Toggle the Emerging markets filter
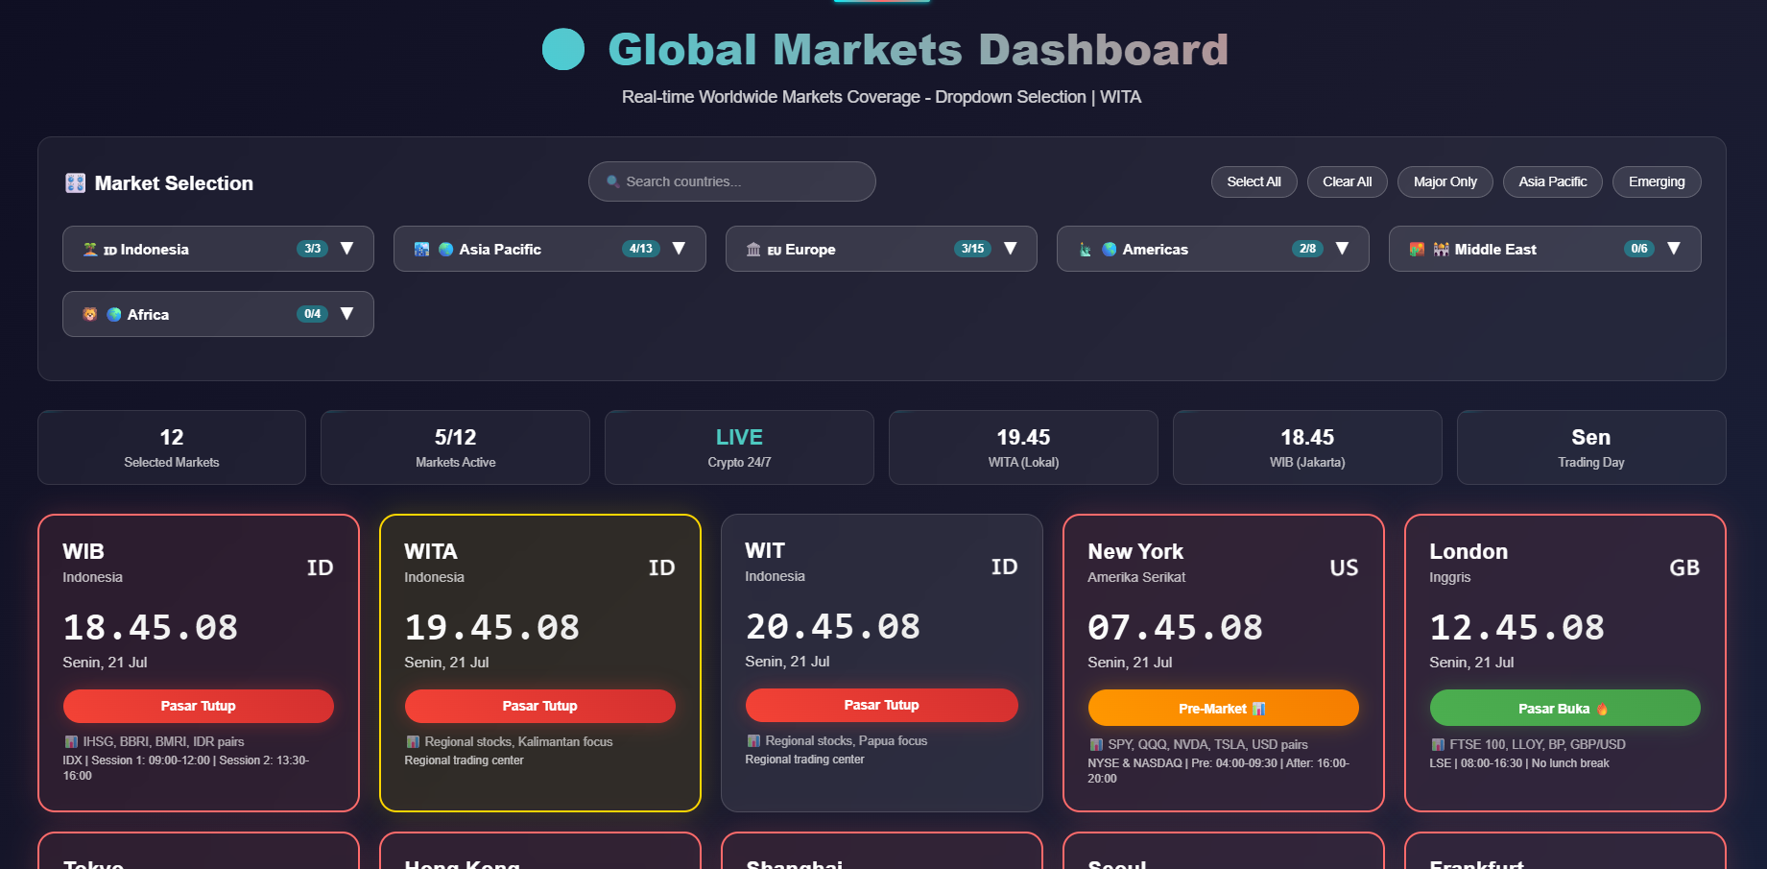1767x869 pixels. 1657,181
